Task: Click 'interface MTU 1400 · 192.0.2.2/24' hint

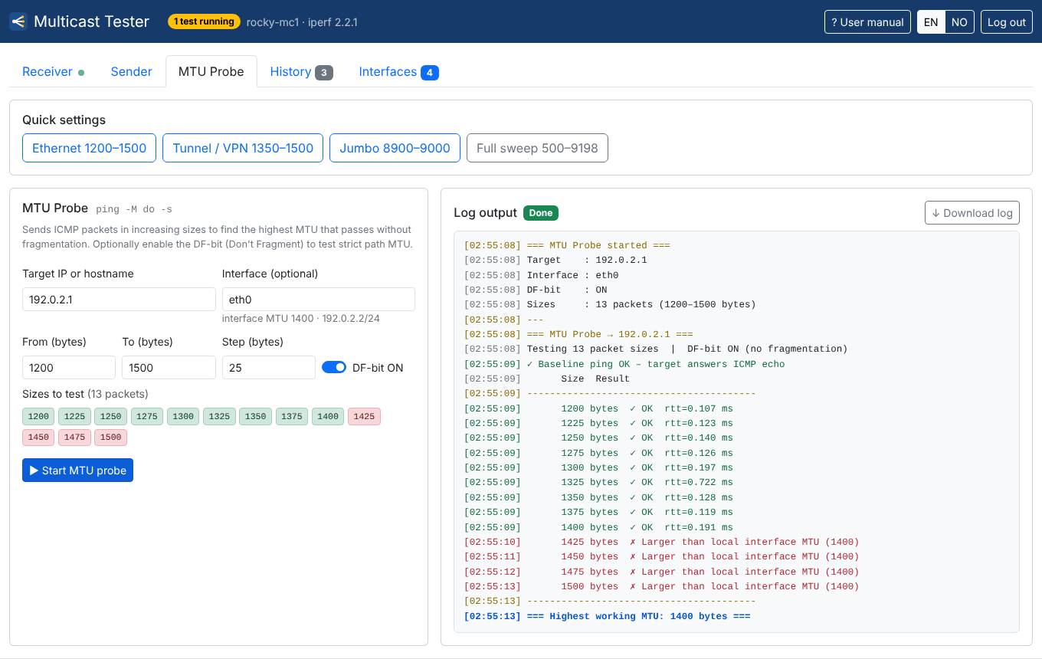Action: tap(303, 318)
